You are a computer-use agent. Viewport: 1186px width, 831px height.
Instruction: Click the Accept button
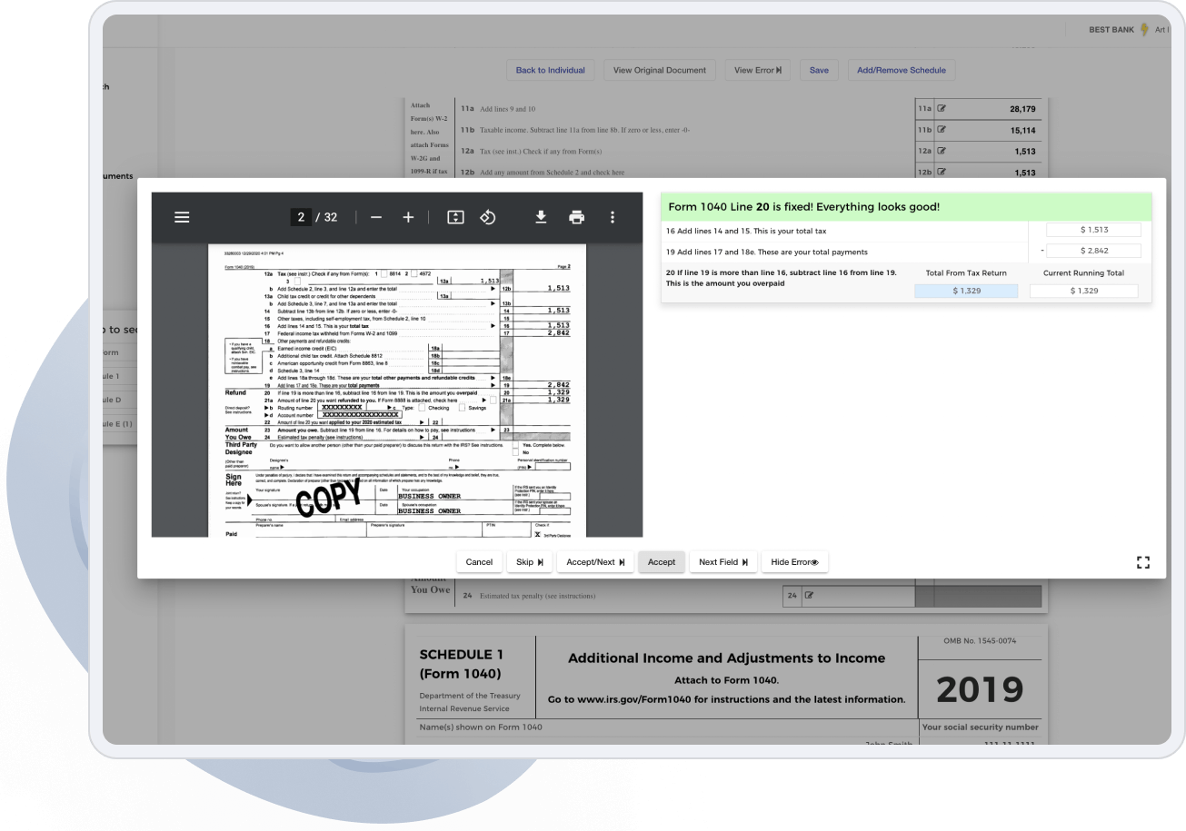pos(662,562)
